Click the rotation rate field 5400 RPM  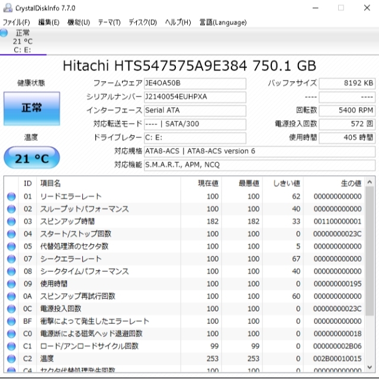pos(347,111)
